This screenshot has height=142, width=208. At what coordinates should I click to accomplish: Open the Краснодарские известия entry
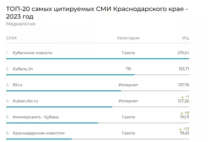click(38, 133)
